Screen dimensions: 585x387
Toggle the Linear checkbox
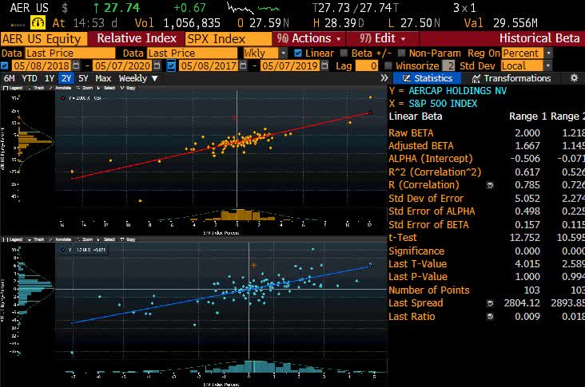[x=298, y=53]
